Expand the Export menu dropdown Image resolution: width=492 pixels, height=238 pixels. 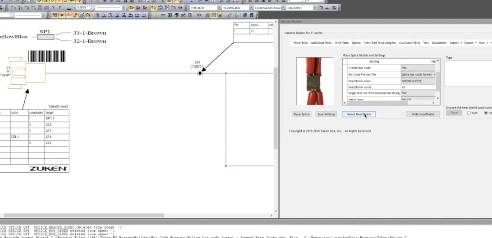pyautogui.click(x=470, y=43)
